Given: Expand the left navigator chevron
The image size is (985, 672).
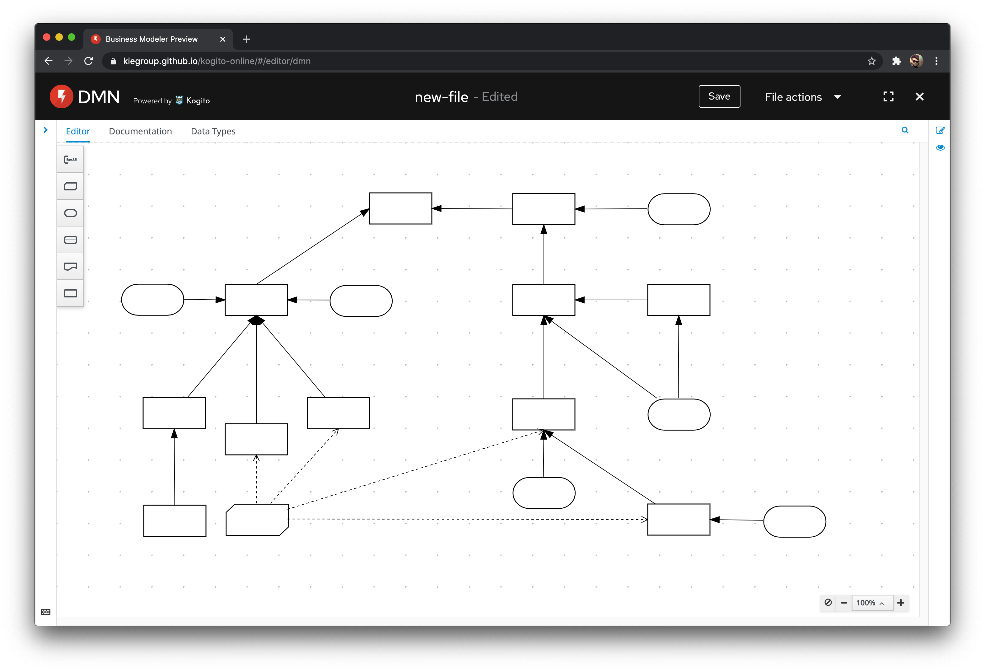Looking at the screenshot, I should [45, 130].
